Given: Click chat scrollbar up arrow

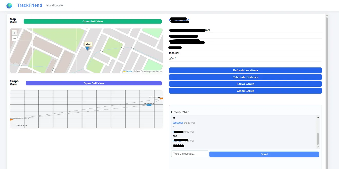Looking at the screenshot, I should 318,117.
